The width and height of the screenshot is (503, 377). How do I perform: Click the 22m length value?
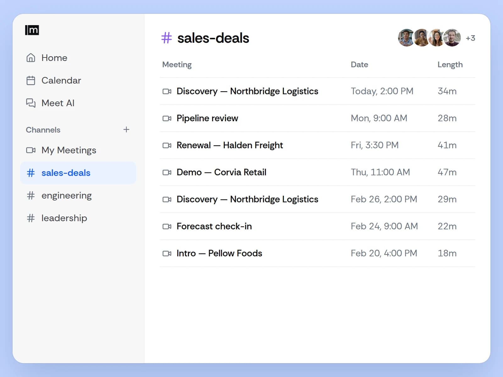[447, 226]
